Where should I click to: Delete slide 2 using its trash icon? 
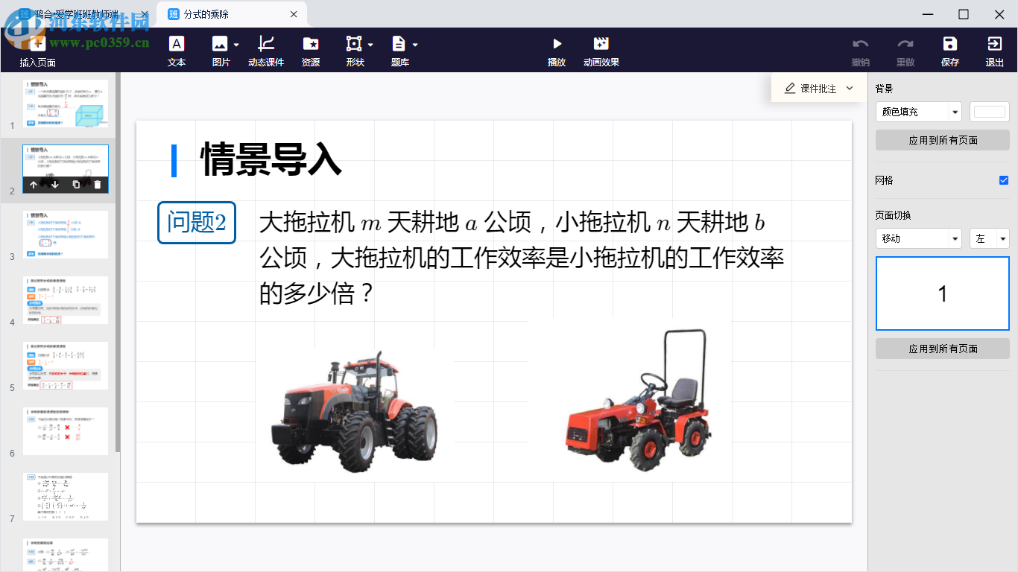pyautogui.click(x=98, y=184)
